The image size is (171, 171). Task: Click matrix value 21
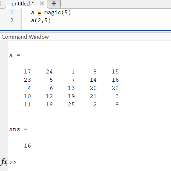[93, 96]
